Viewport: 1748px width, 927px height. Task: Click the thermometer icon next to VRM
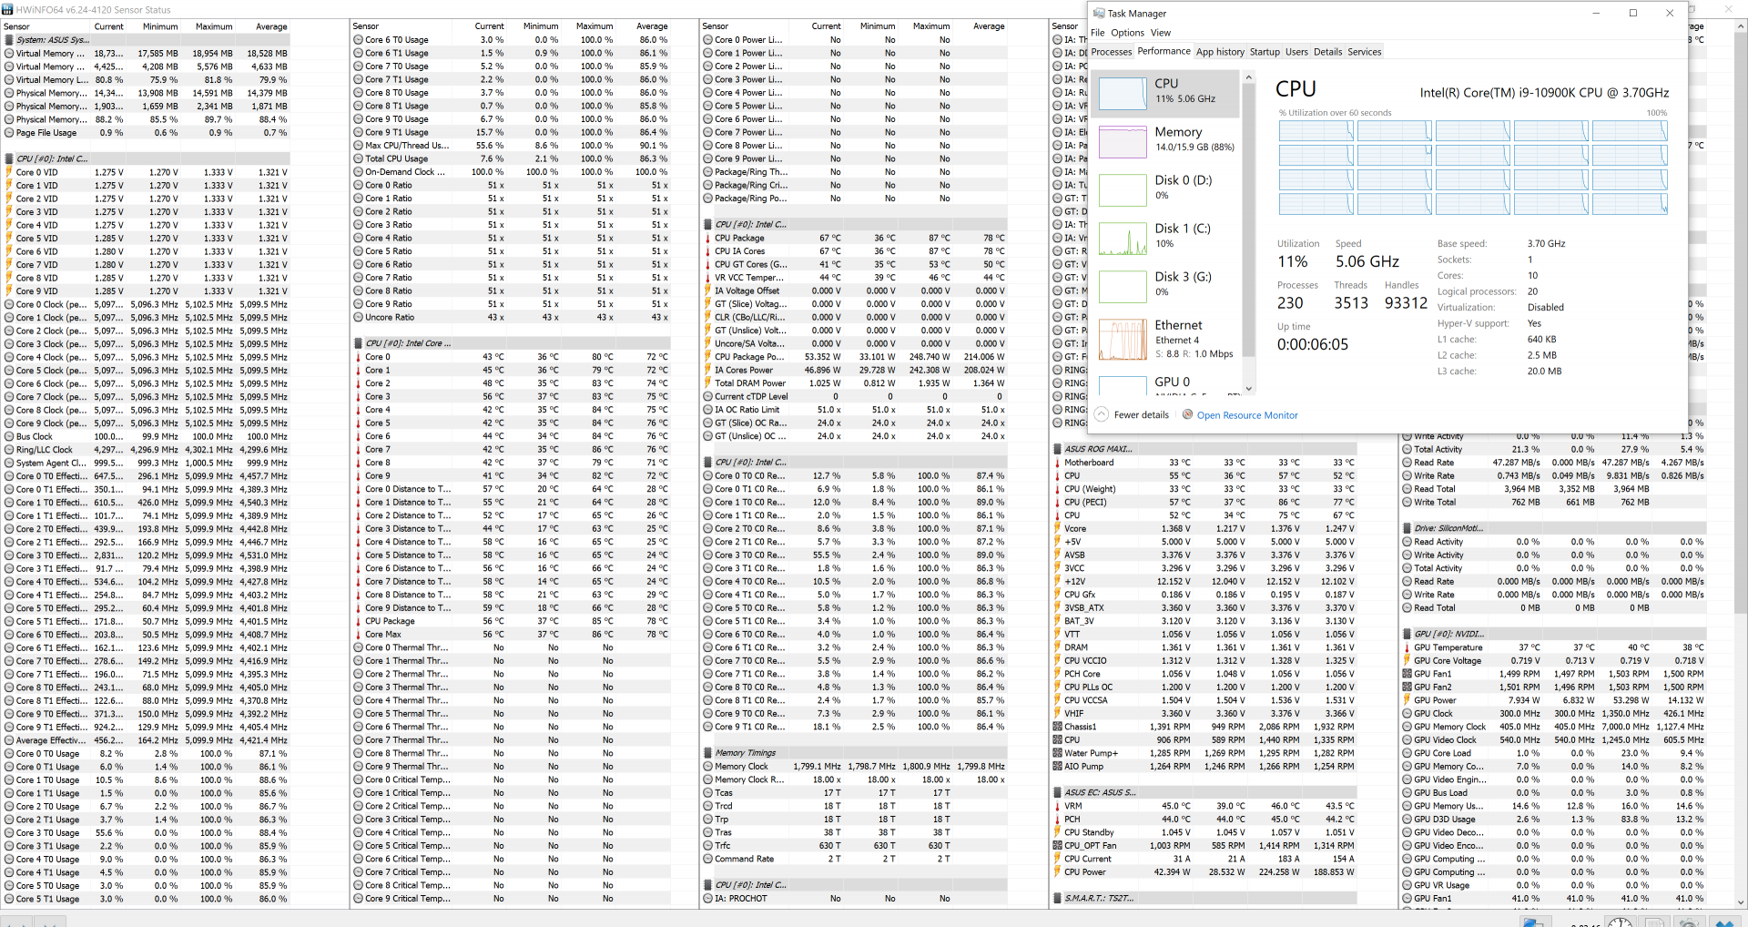(1057, 806)
